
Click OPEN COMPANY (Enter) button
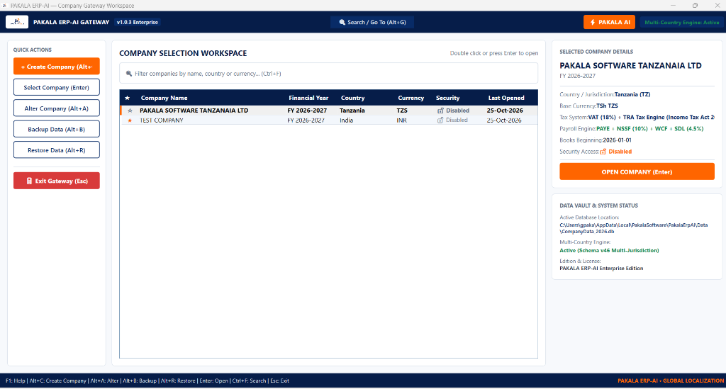[x=637, y=171]
